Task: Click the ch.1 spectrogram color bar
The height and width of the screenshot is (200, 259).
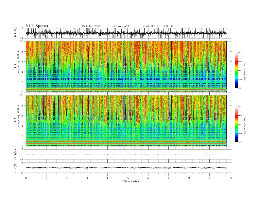Action: point(237,70)
